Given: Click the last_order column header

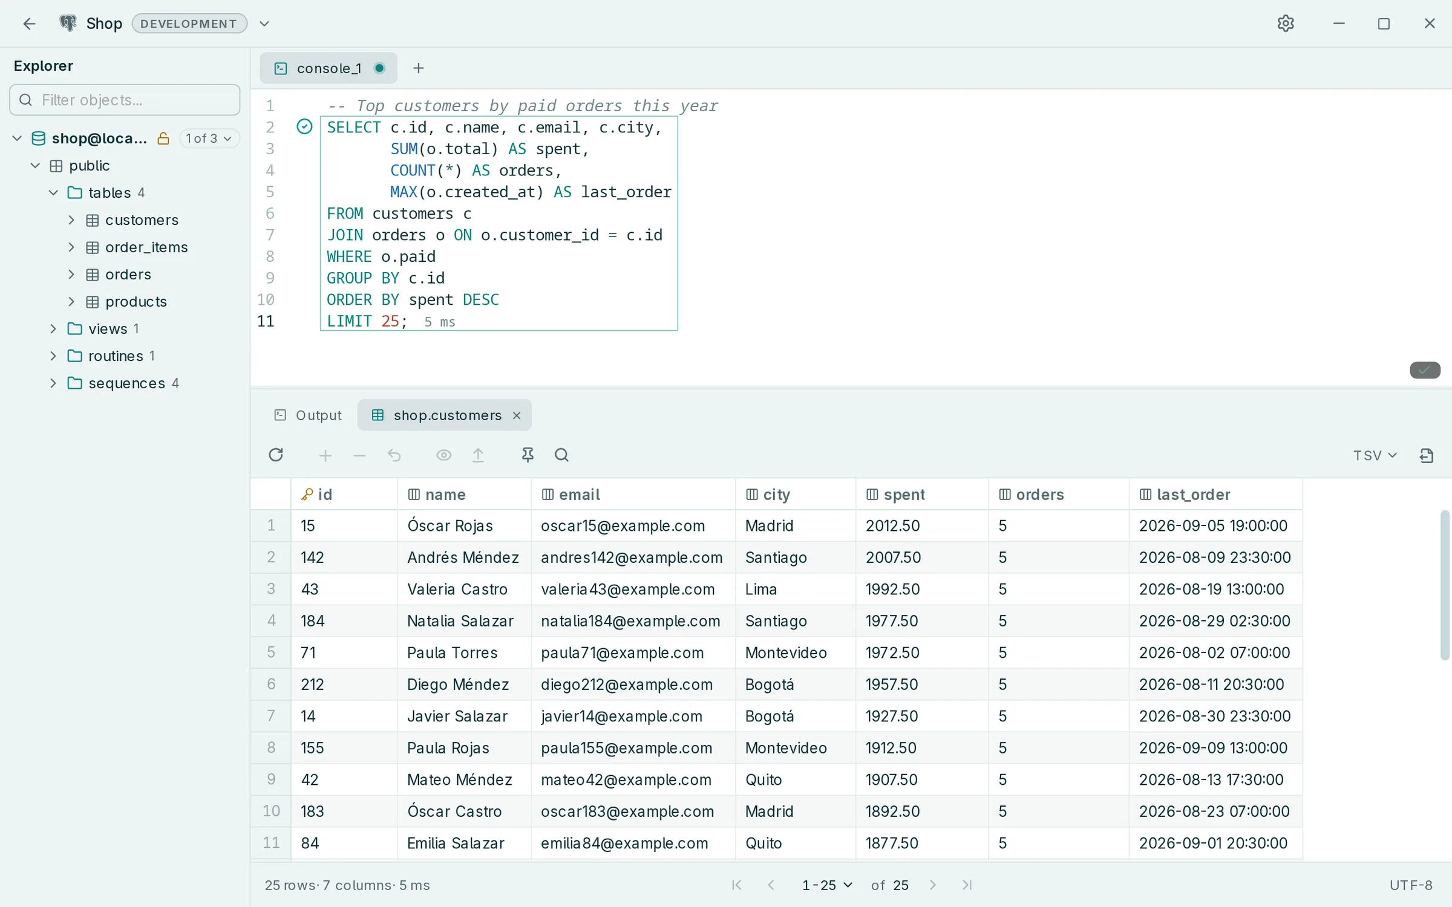Looking at the screenshot, I should click(1216, 495).
